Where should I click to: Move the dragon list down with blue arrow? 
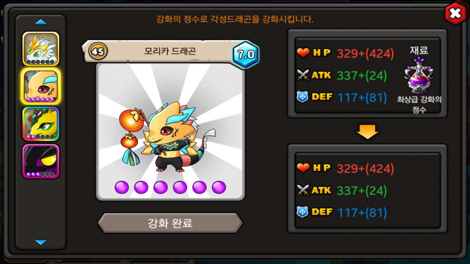coord(41,242)
